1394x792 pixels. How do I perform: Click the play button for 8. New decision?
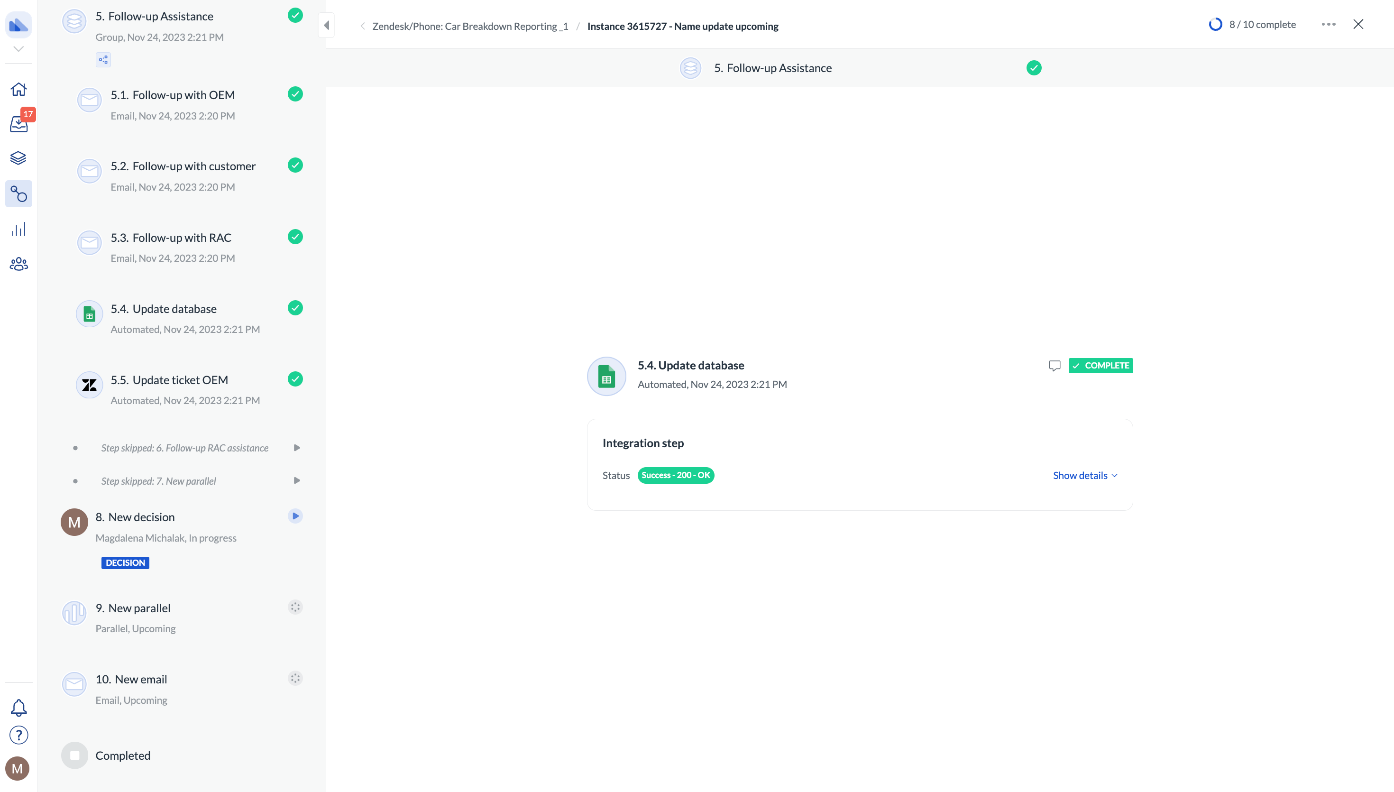point(295,516)
